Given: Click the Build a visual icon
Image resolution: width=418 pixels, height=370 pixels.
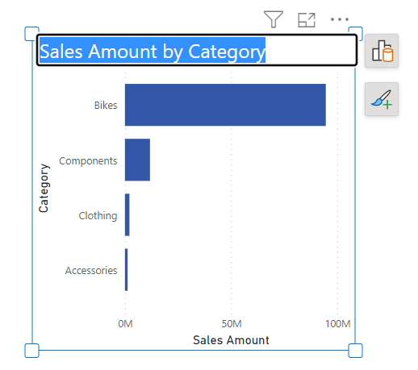Looking at the screenshot, I should click(382, 51).
